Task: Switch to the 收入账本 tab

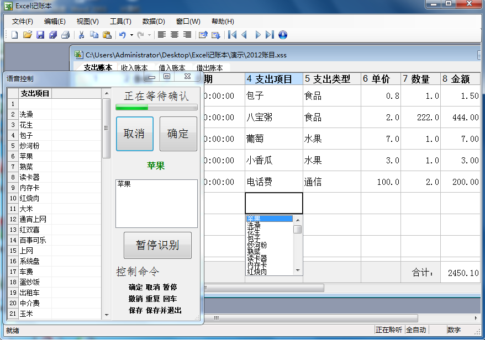Action: [134, 67]
